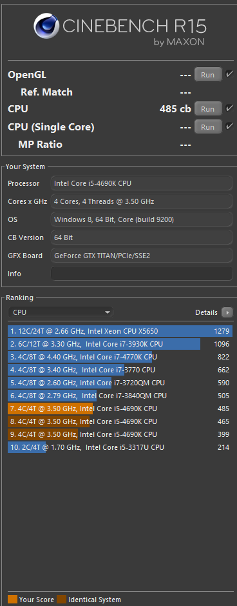Toggle the CPU test checkbox
Image resolution: width=237 pixels, height=606 pixels.
point(229,108)
